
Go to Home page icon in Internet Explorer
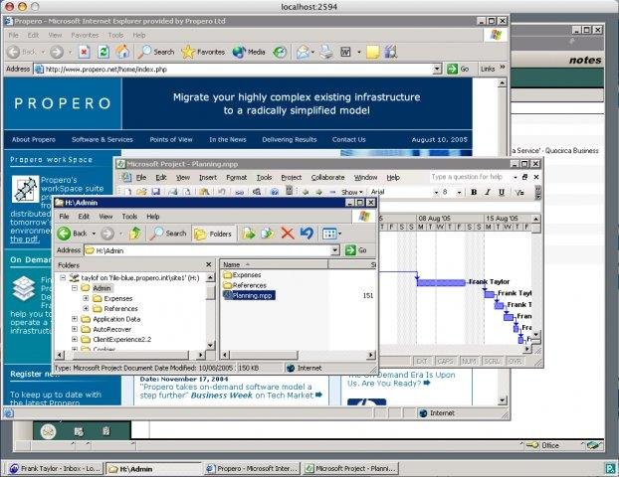[x=122, y=52]
